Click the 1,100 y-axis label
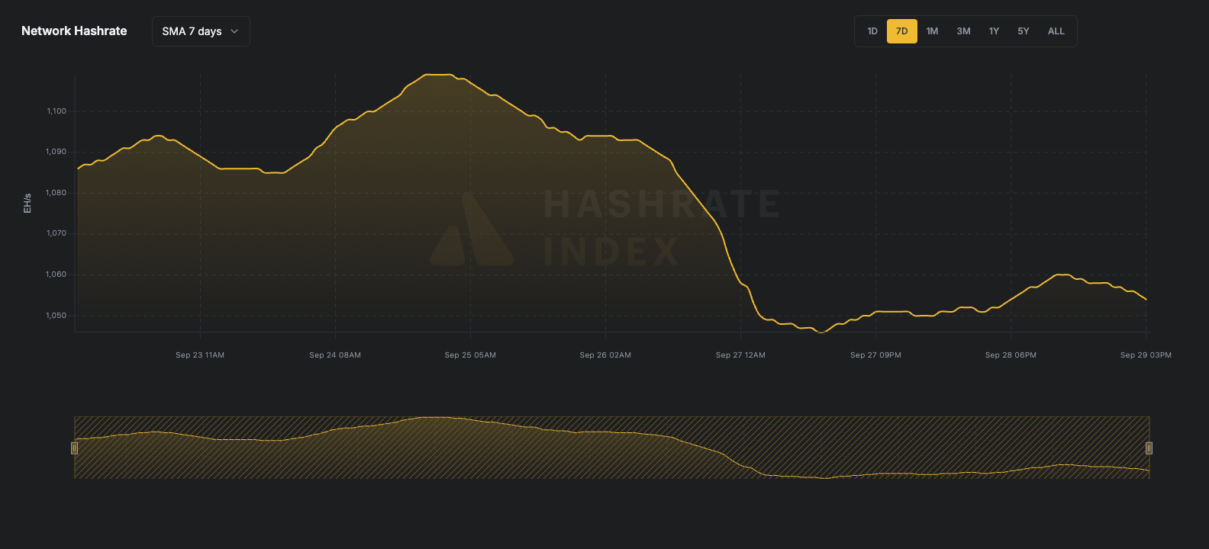 point(56,111)
